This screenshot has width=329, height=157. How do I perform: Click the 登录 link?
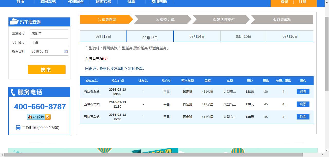[x=284, y=2]
